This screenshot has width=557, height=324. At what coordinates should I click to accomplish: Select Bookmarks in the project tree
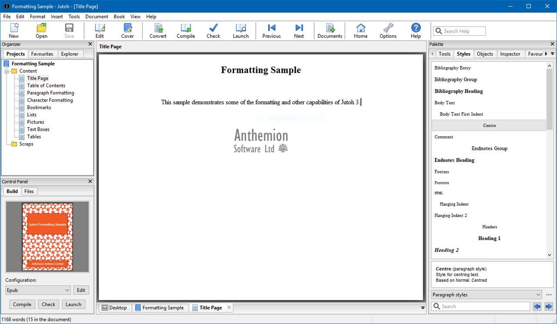[39, 108]
